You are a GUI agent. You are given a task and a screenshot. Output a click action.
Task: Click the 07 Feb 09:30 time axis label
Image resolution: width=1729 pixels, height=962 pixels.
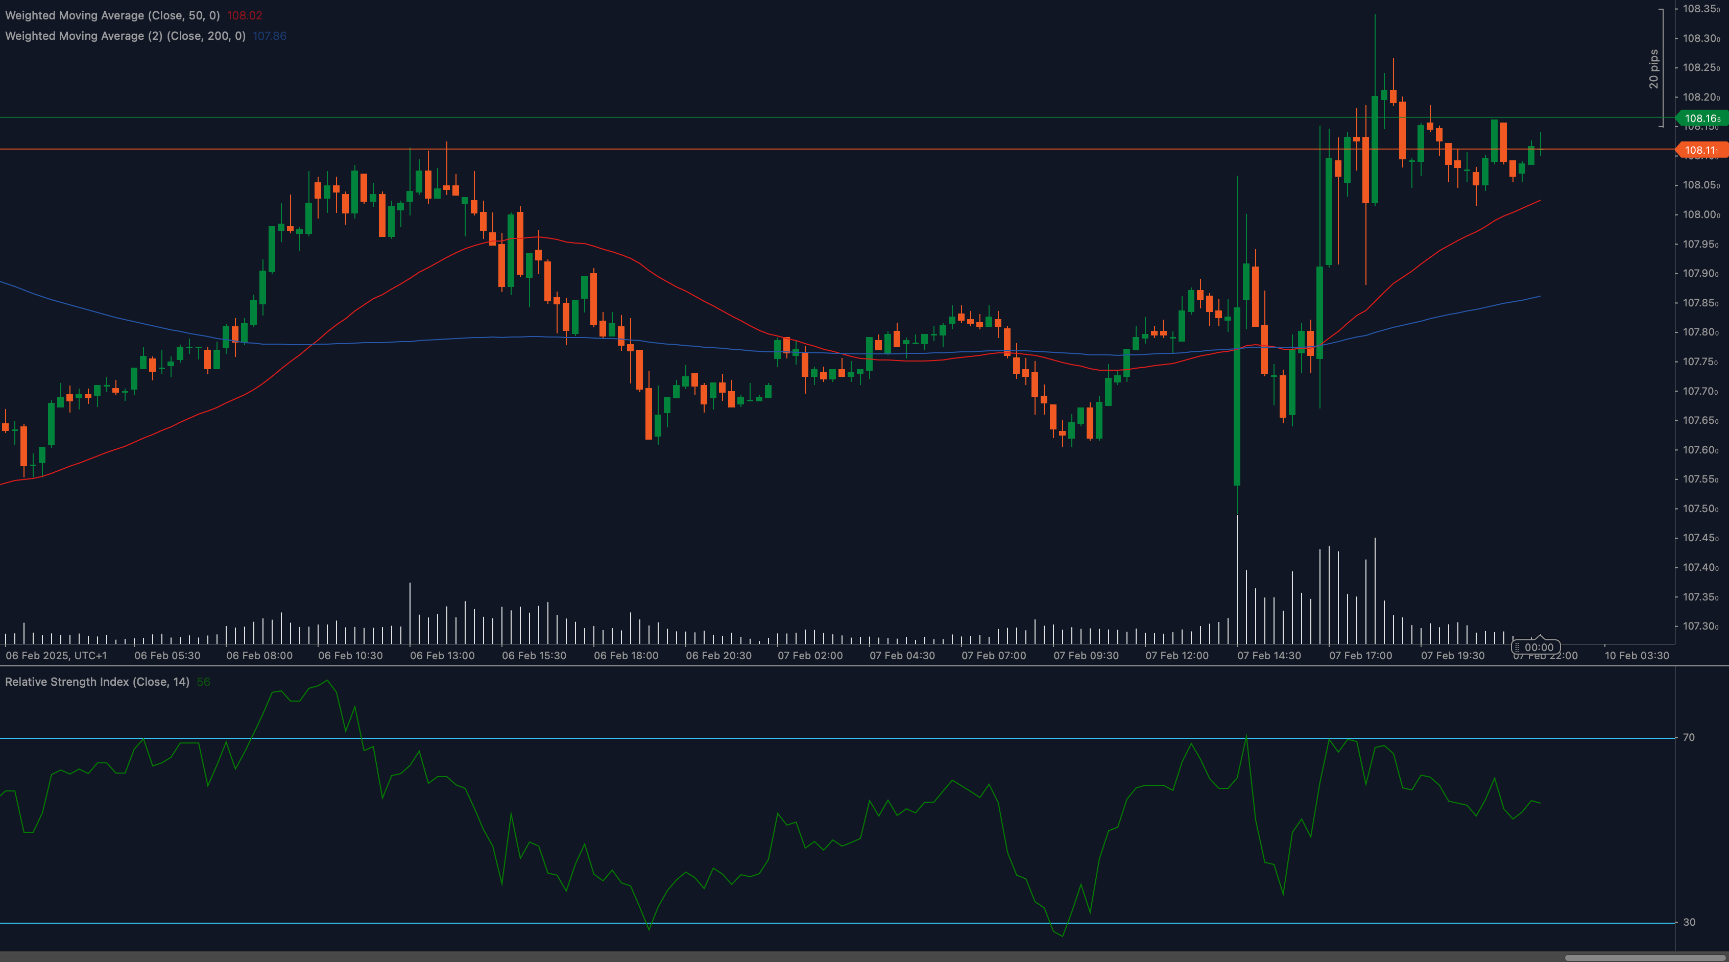(x=1086, y=655)
